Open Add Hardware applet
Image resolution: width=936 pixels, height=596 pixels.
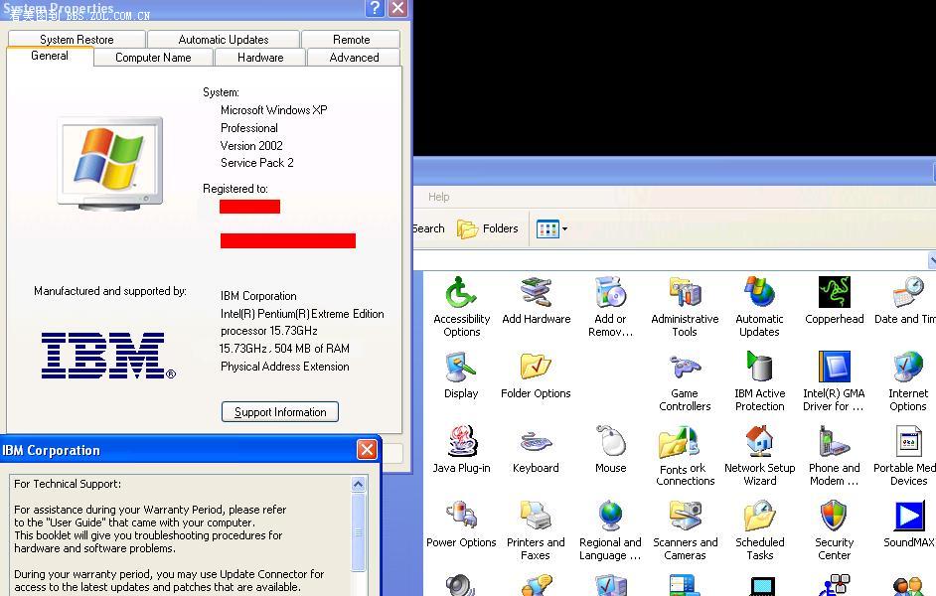pyautogui.click(x=536, y=294)
